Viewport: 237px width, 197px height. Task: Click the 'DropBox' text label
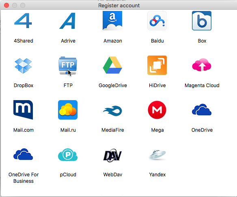24,86
